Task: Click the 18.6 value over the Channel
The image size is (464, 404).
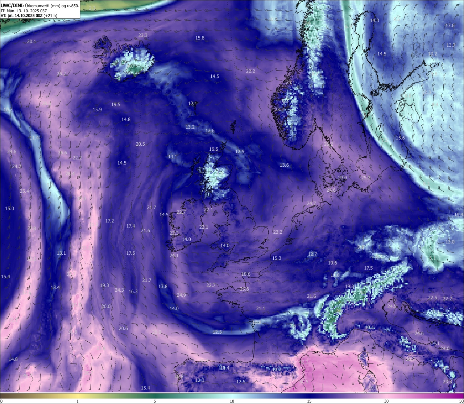Action: point(246,274)
